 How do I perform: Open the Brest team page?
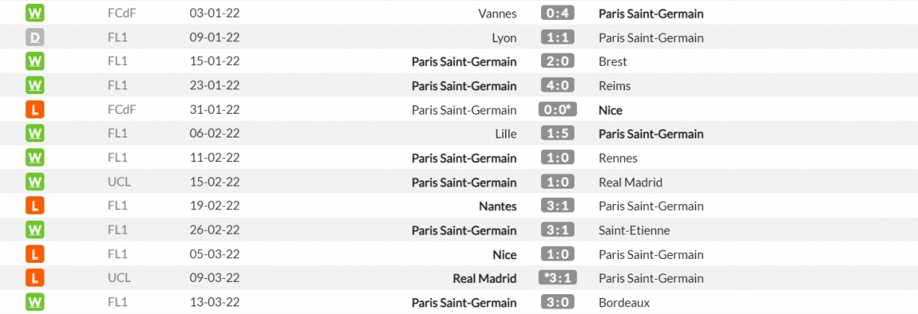(613, 61)
